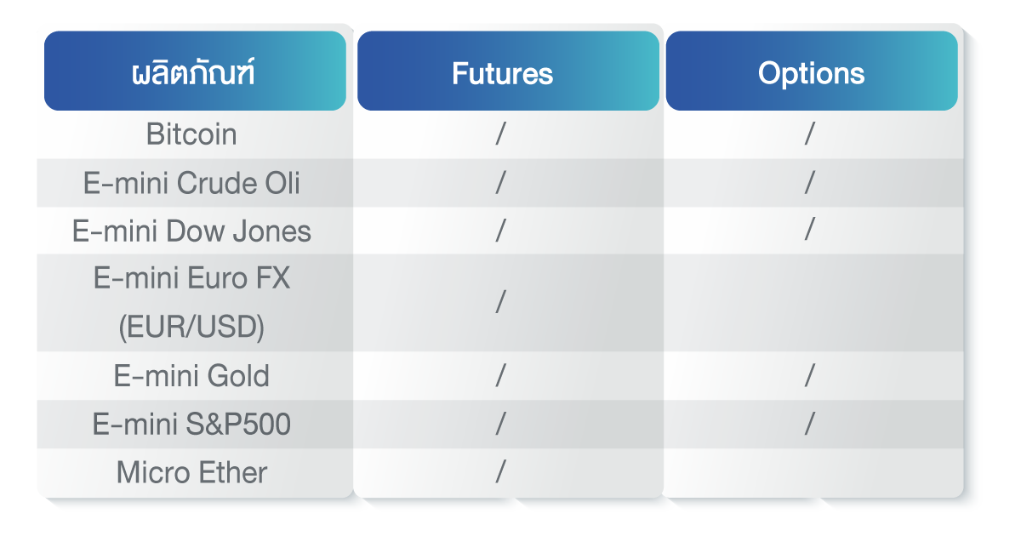Screen dimensions: 1021x536
Task: Click the E-mini Dow Jones label
Action: tap(191, 231)
